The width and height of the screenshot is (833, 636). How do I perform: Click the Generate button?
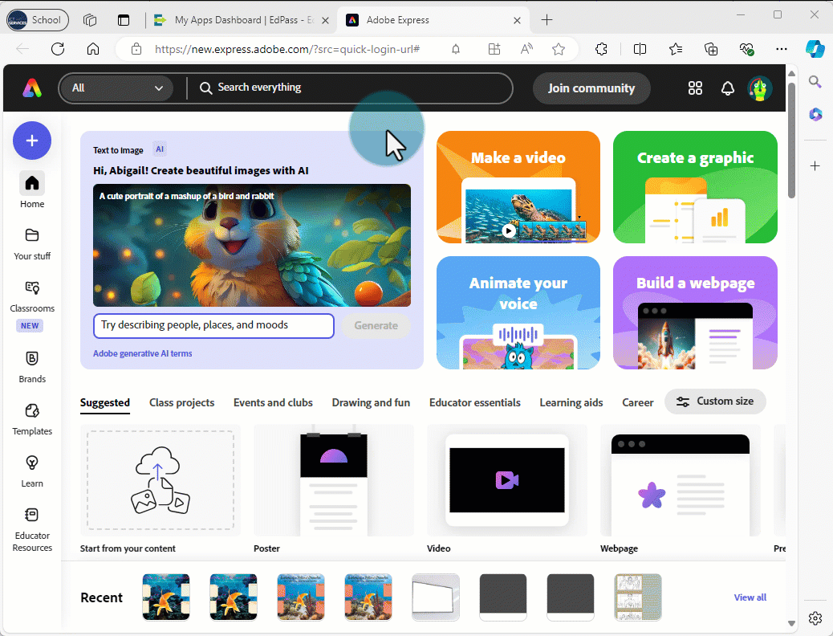[x=376, y=325]
